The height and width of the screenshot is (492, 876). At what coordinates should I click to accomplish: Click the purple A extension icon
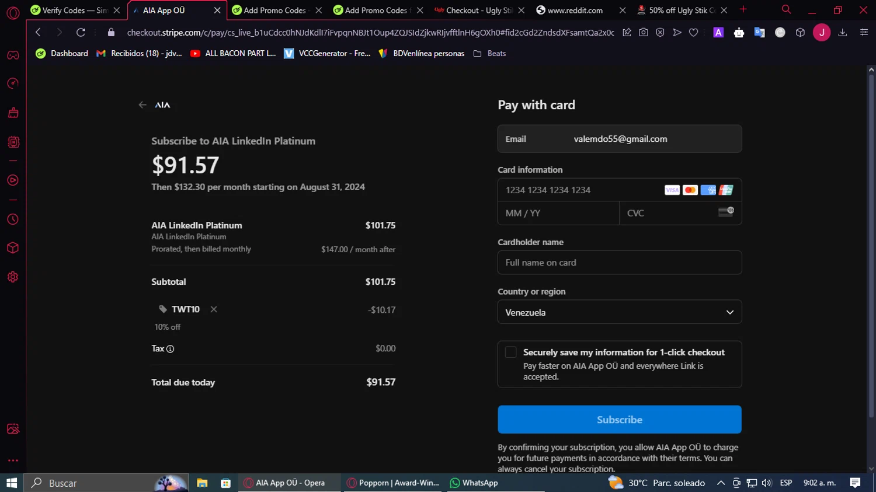718,33
